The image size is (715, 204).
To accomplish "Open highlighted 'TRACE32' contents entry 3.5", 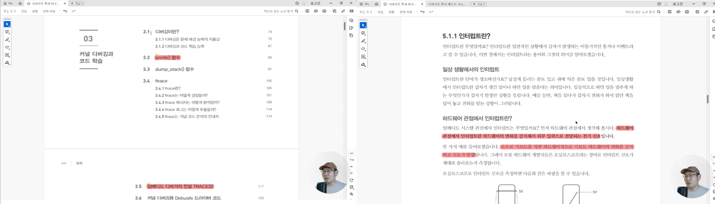I will 181,186.
